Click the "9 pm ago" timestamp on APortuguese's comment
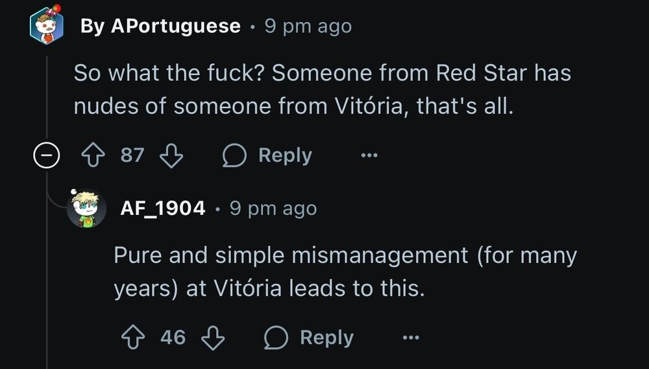 308,27
